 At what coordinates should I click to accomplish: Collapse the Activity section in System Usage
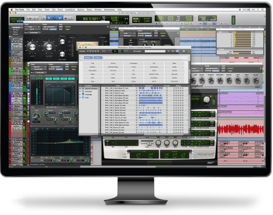(218, 49)
